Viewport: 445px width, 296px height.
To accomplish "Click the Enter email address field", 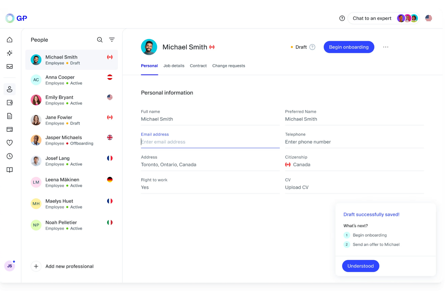I will pos(210,142).
